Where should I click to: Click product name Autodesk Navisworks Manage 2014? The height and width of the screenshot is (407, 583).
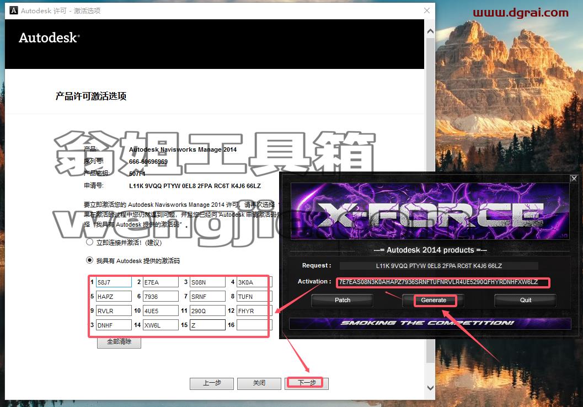[x=183, y=149]
